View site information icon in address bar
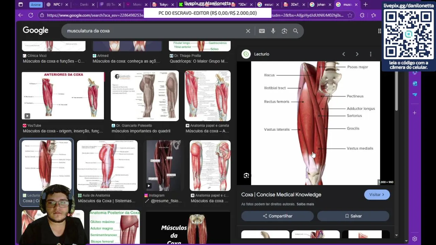436x245 pixels. (42, 15)
